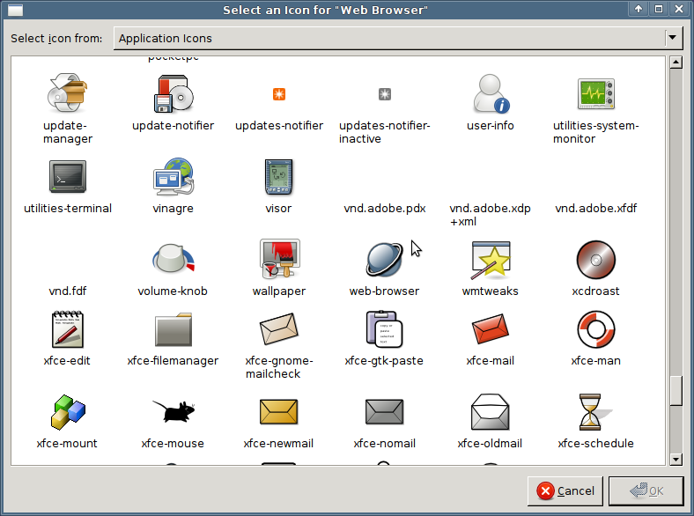694x516 pixels.
Task: Select the web-browser globe icon
Action: (384, 259)
